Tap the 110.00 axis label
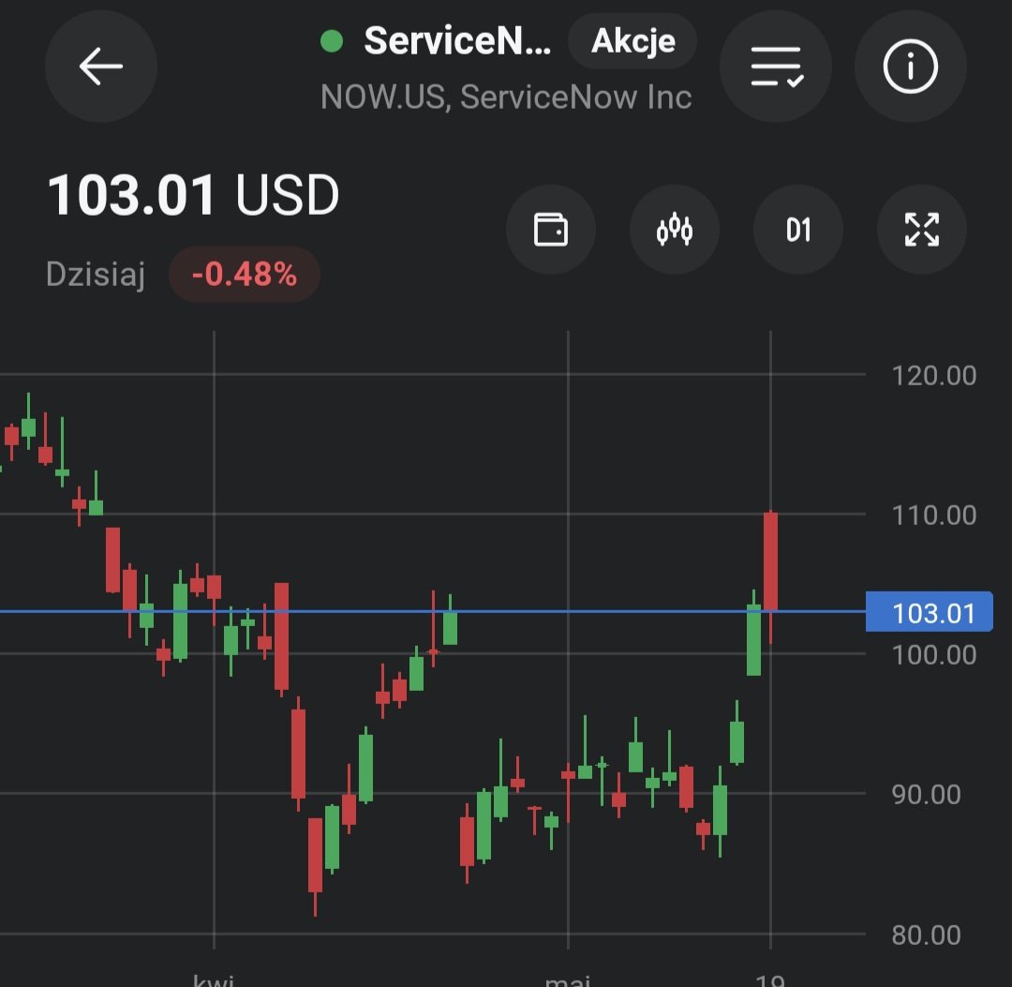 933,516
